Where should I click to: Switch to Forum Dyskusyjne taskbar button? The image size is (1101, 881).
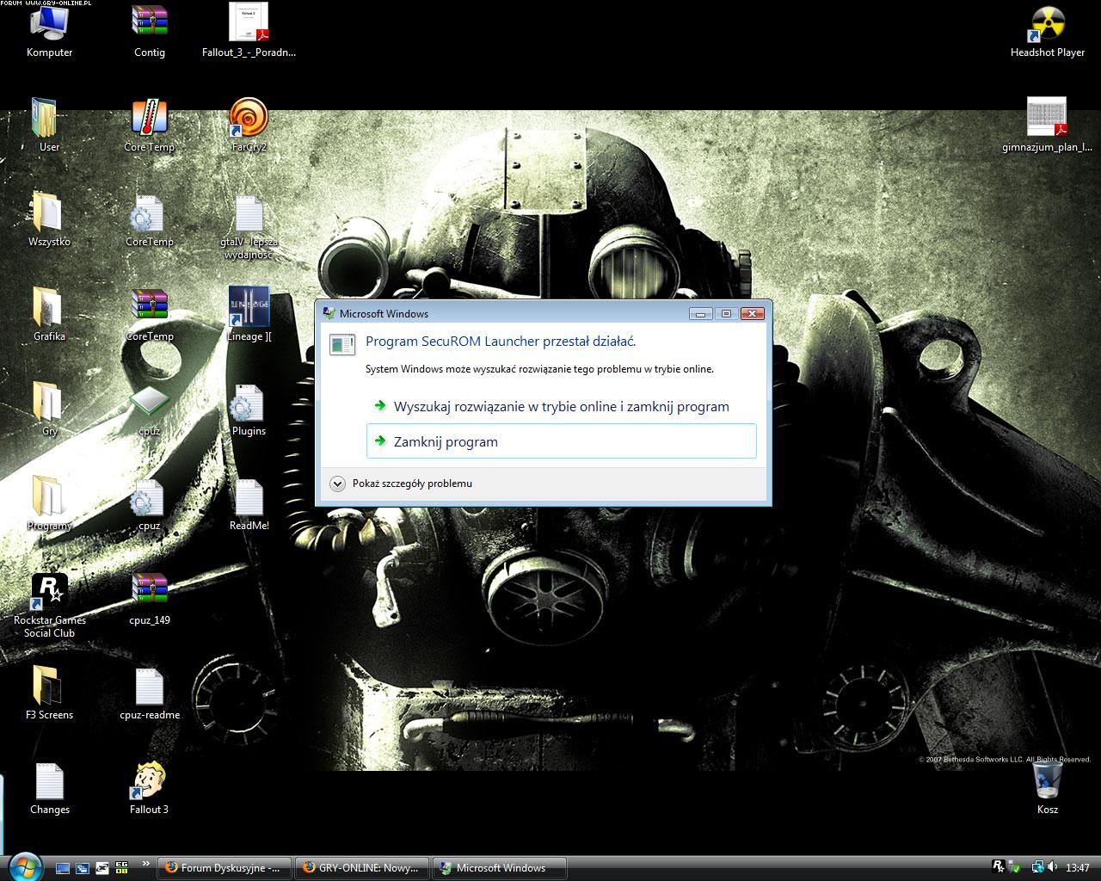pyautogui.click(x=223, y=868)
